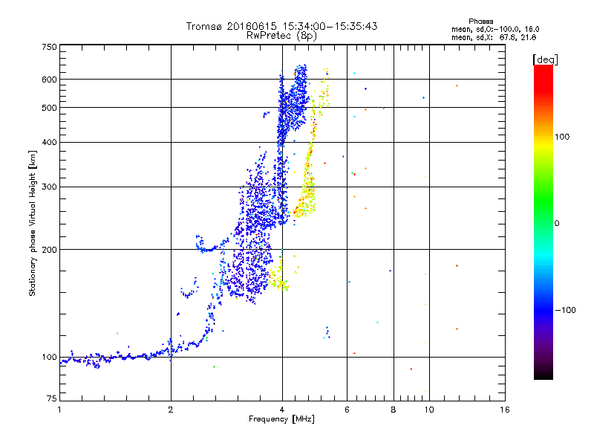Click the x-axis tick label '10'
The width and height of the screenshot is (594, 446).
(429, 410)
